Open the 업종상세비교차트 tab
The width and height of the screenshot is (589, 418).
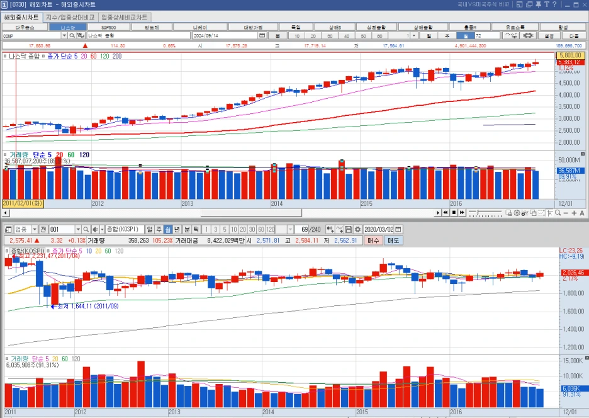tap(125, 17)
